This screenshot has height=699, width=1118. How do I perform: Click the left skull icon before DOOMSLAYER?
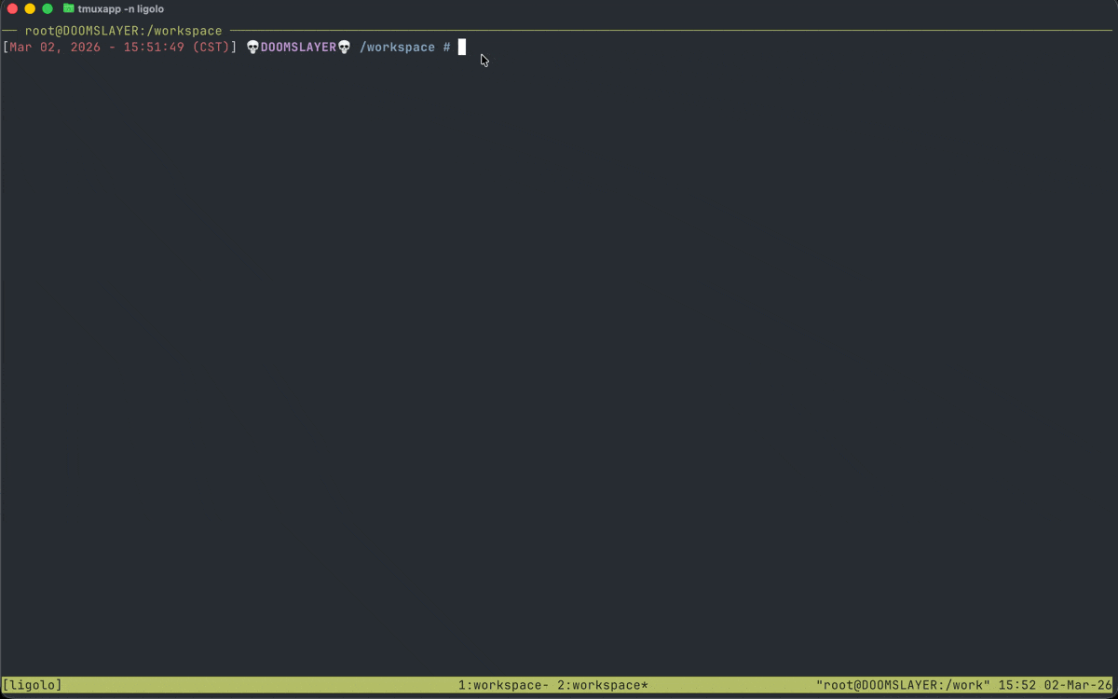(x=252, y=48)
